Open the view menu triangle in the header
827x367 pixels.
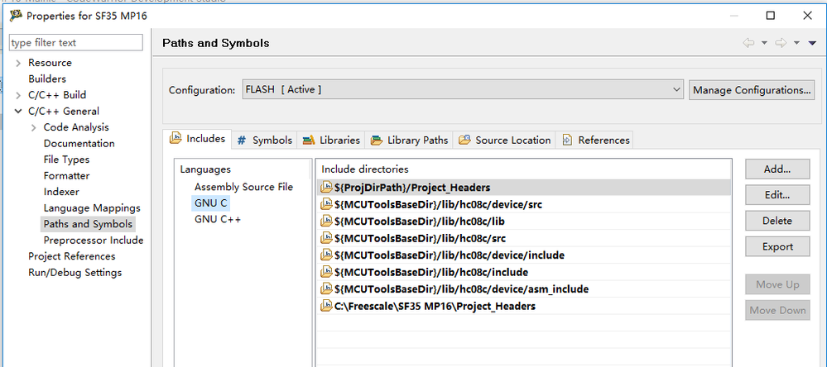click(x=812, y=43)
